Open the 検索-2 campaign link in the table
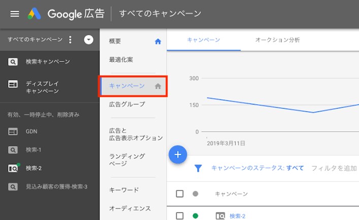The image size is (359, 220). click(x=238, y=216)
